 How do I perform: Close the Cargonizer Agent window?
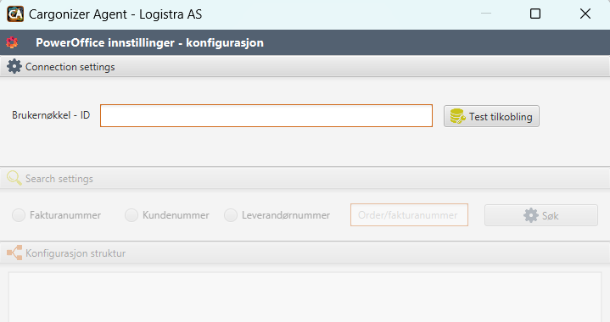click(x=585, y=14)
